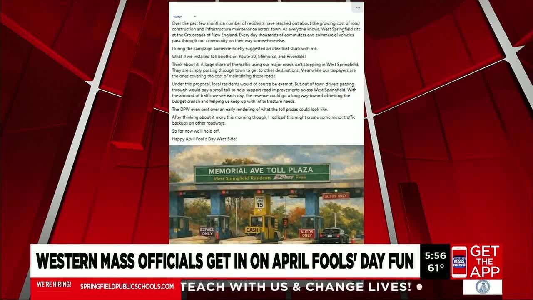Screen dimensions: 533x300
Task: Click the 5:56 time display
Action: [436, 255]
